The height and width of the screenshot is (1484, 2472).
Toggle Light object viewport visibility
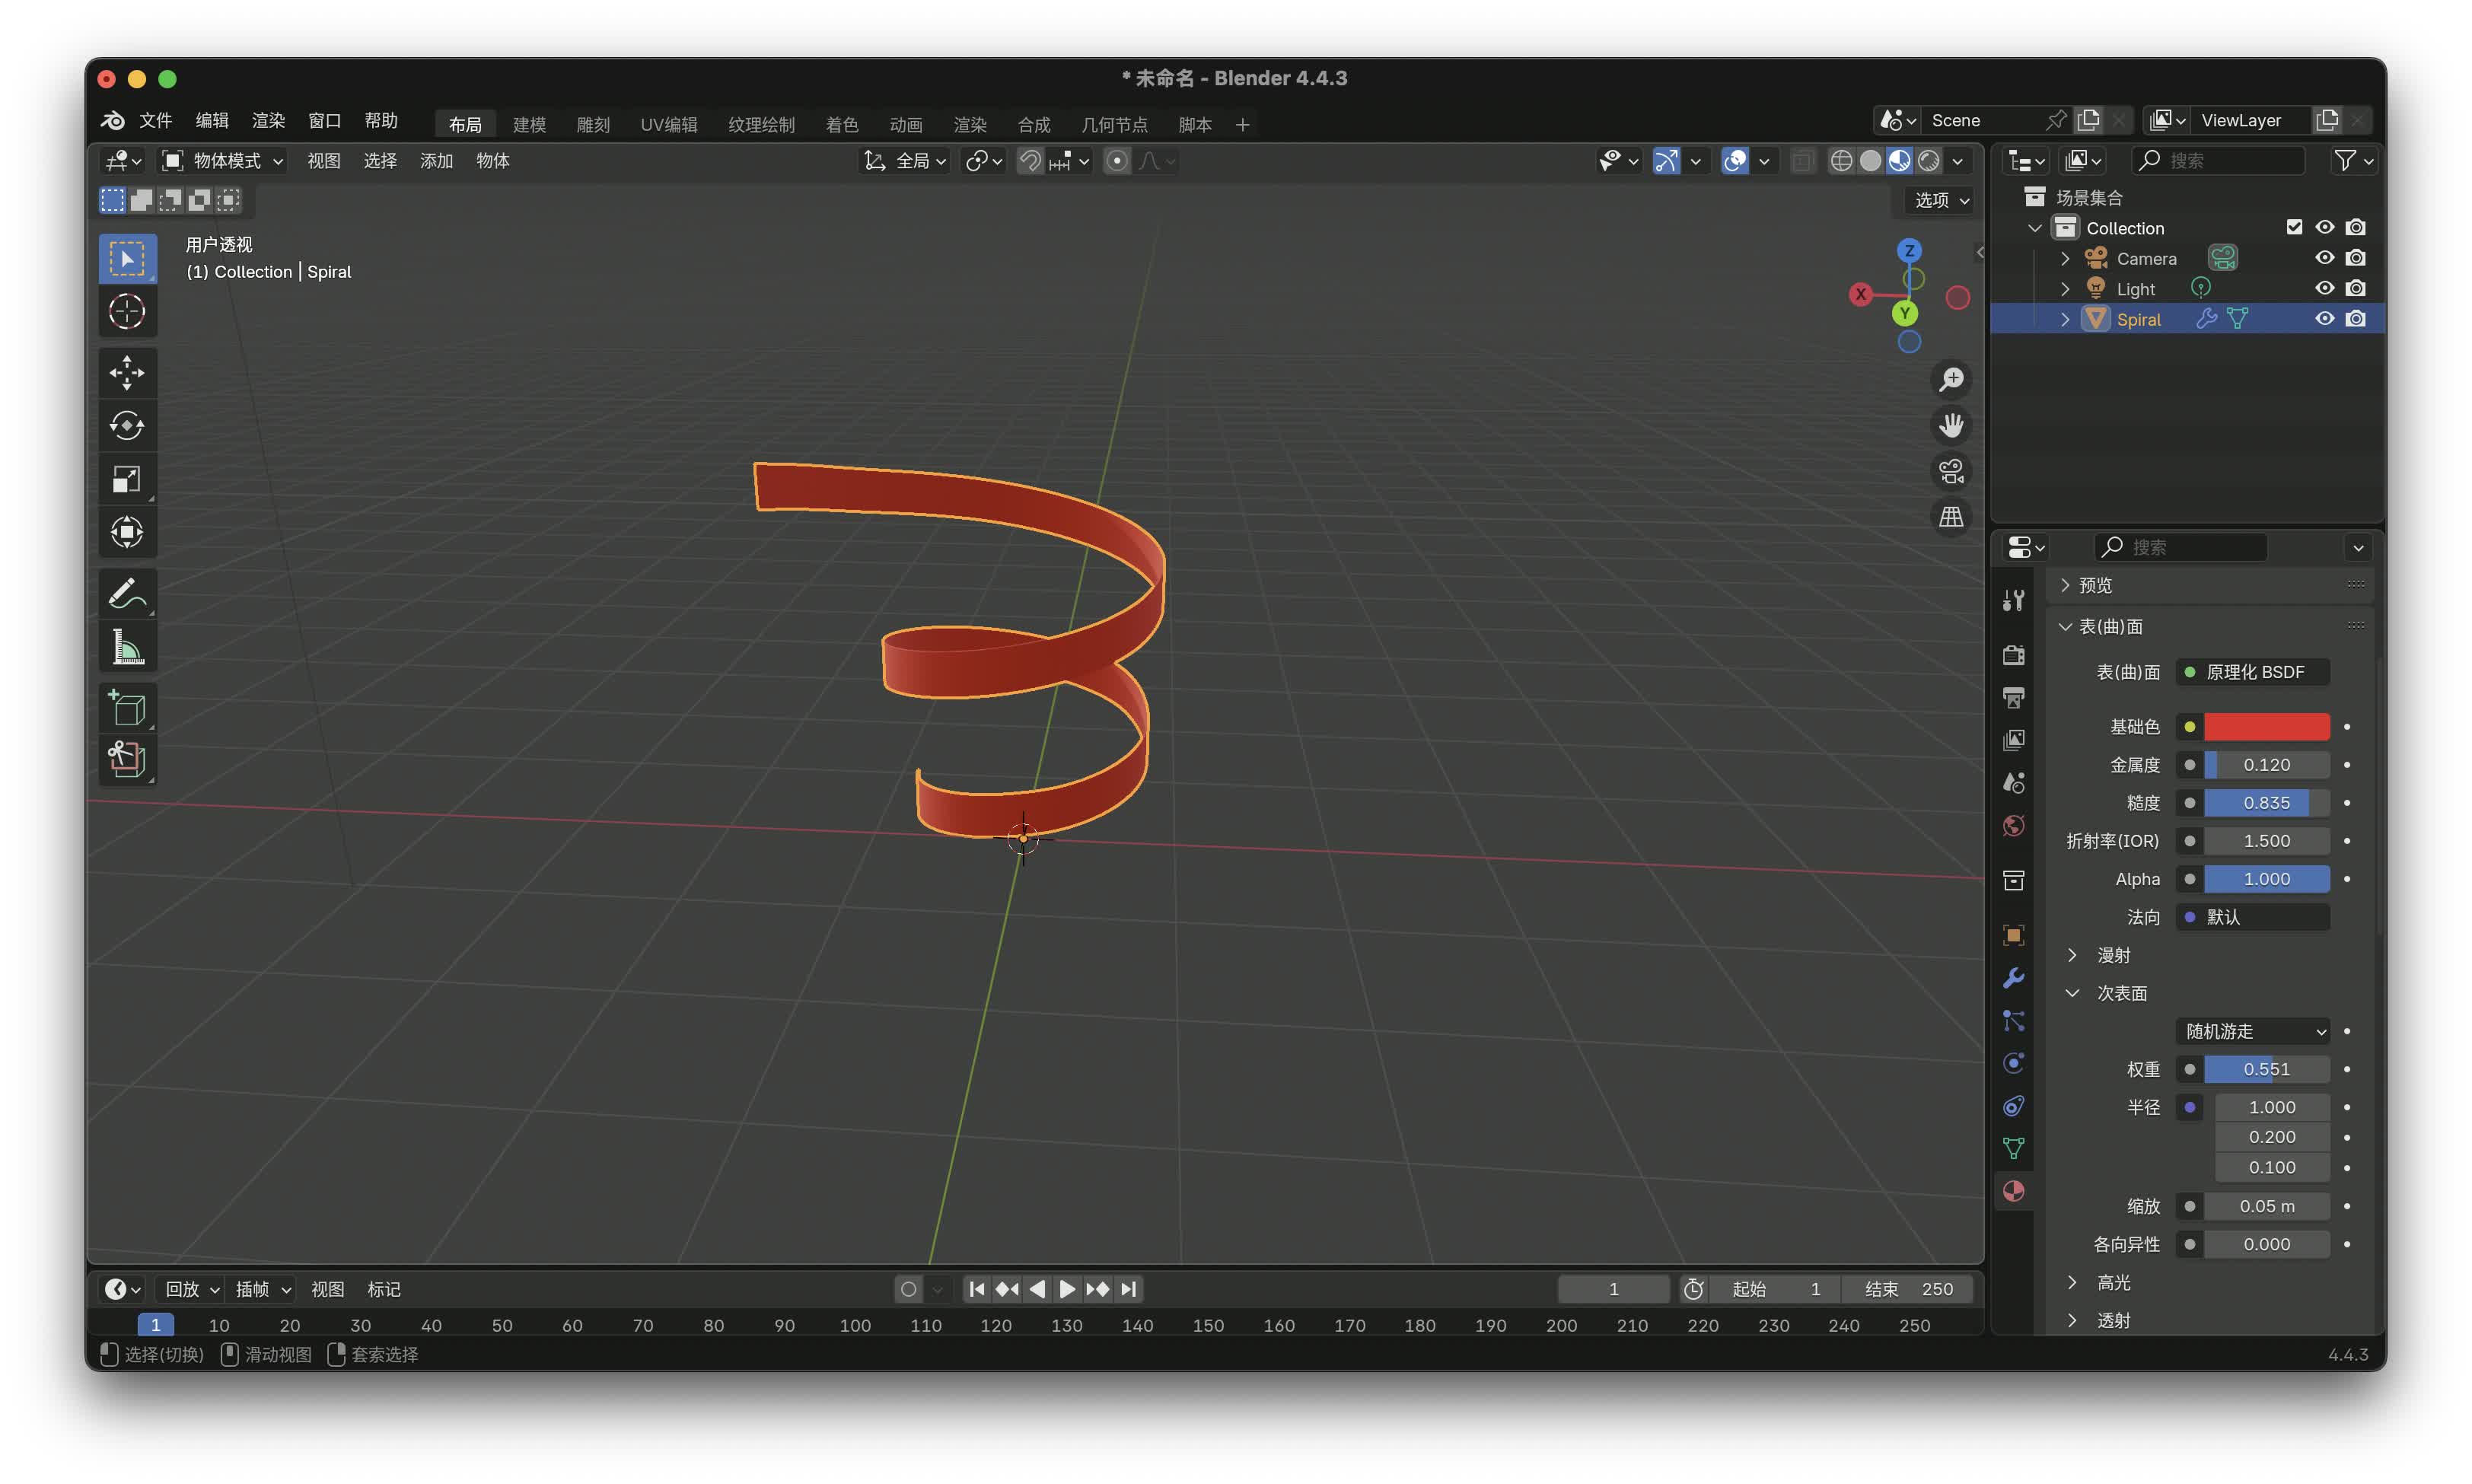[2324, 288]
